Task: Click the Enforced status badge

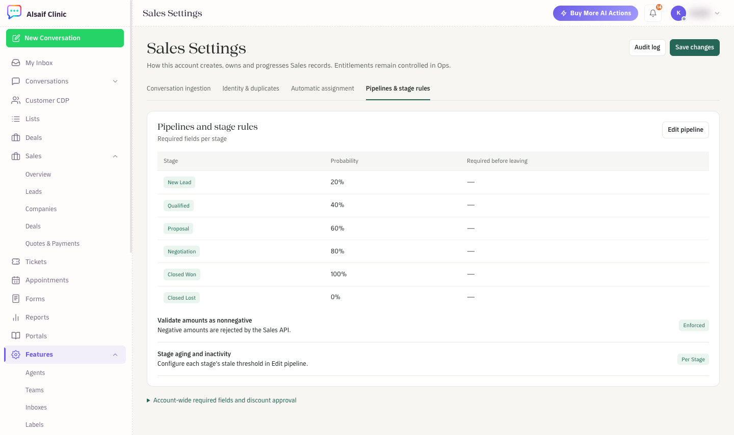Action: tap(694, 326)
